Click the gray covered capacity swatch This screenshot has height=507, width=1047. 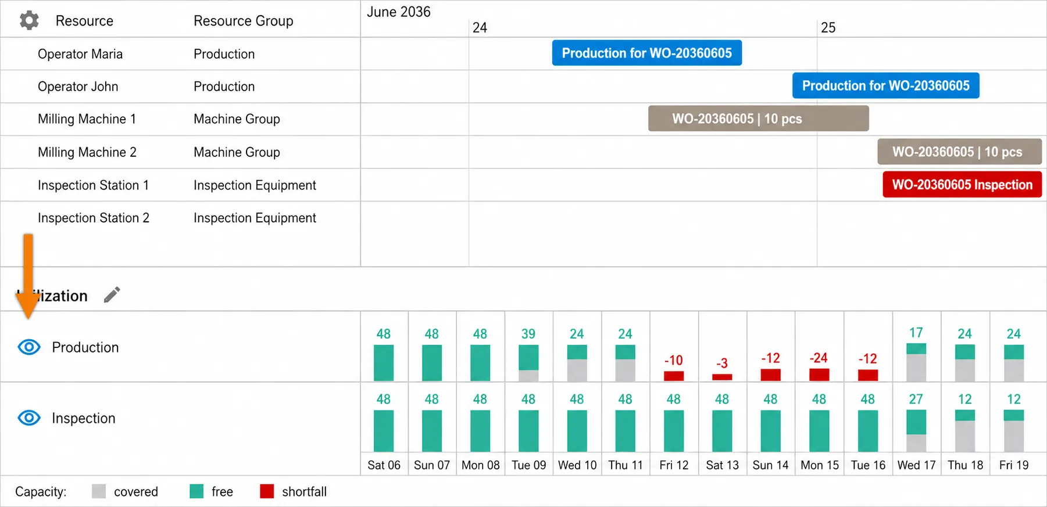tap(99, 491)
